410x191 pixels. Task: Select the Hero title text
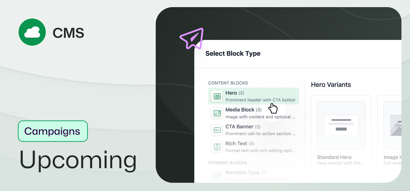pyautogui.click(x=231, y=93)
